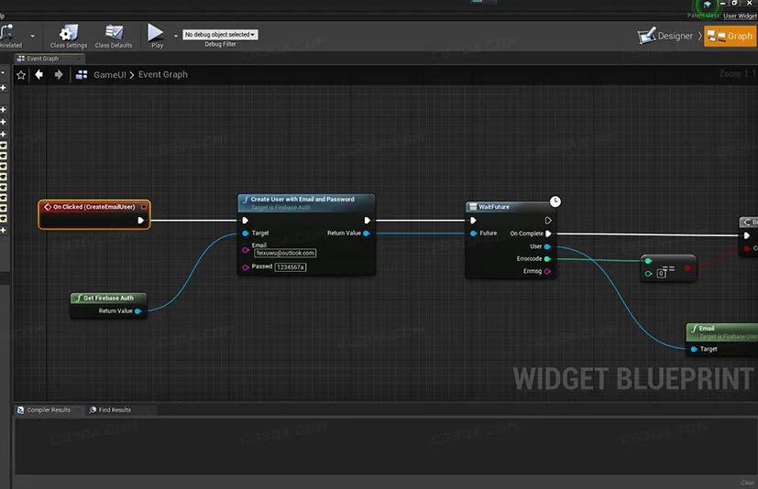Open the 'No debug object selected' dropdown
This screenshot has height=489, width=758.
pos(220,34)
